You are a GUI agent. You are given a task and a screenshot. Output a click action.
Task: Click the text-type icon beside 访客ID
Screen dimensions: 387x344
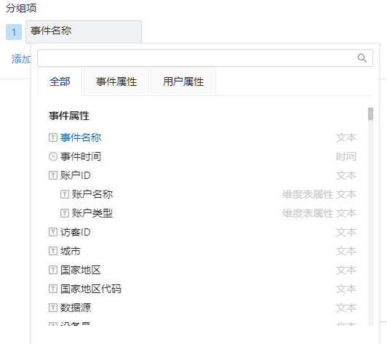pos(53,232)
